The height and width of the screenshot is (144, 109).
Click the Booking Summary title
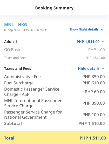54,8
